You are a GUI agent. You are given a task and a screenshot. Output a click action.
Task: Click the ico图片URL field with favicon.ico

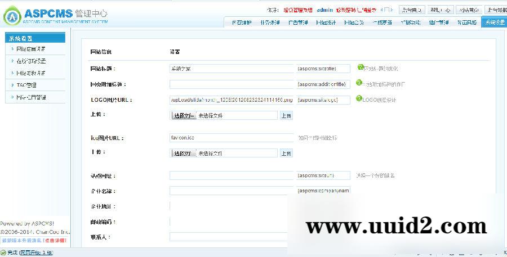232,138
